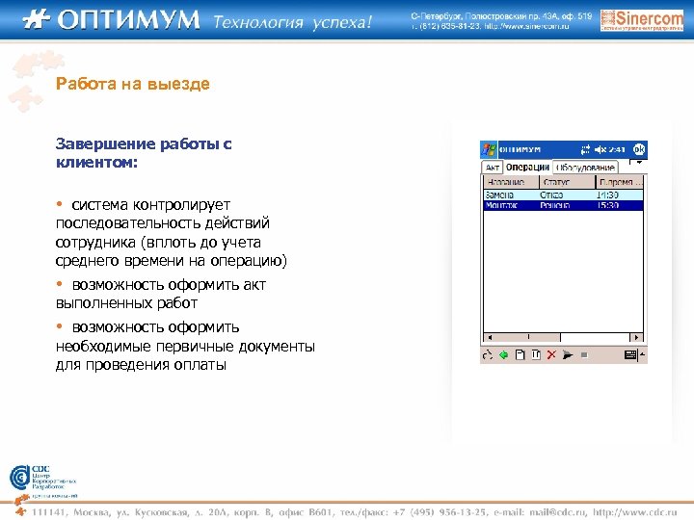Open the tab overflow dropdown arrow

point(638,163)
